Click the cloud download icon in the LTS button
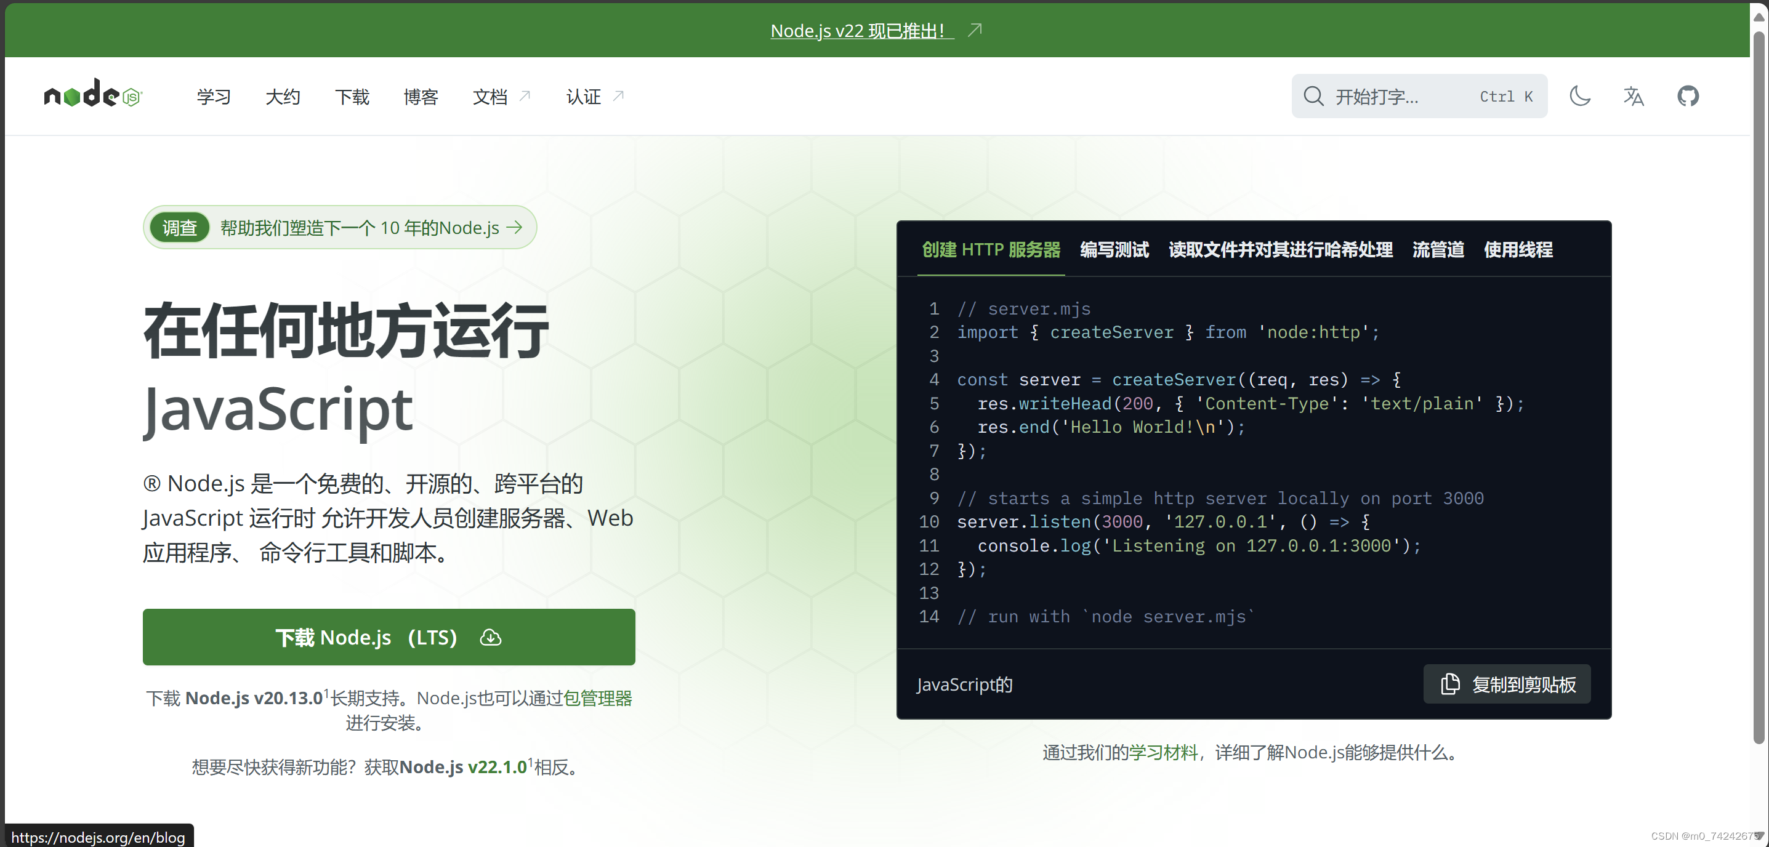1769x847 pixels. pyautogui.click(x=490, y=638)
